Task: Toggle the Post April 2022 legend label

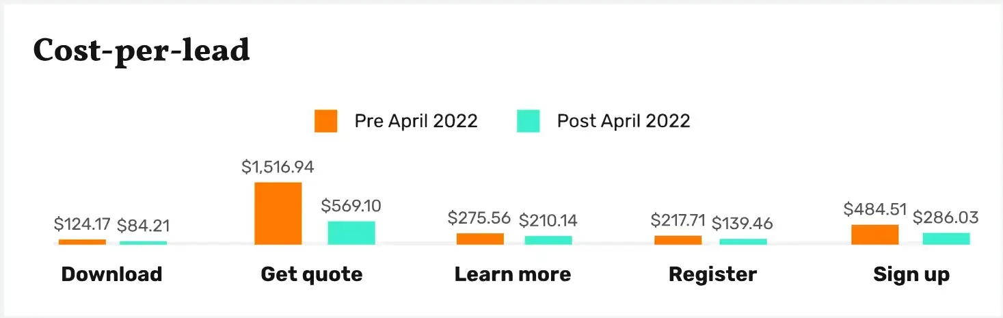Action: tap(624, 122)
